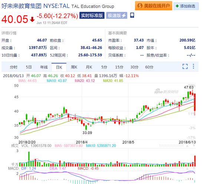Click the DEA: 1.47 MACD label

click(58, 168)
